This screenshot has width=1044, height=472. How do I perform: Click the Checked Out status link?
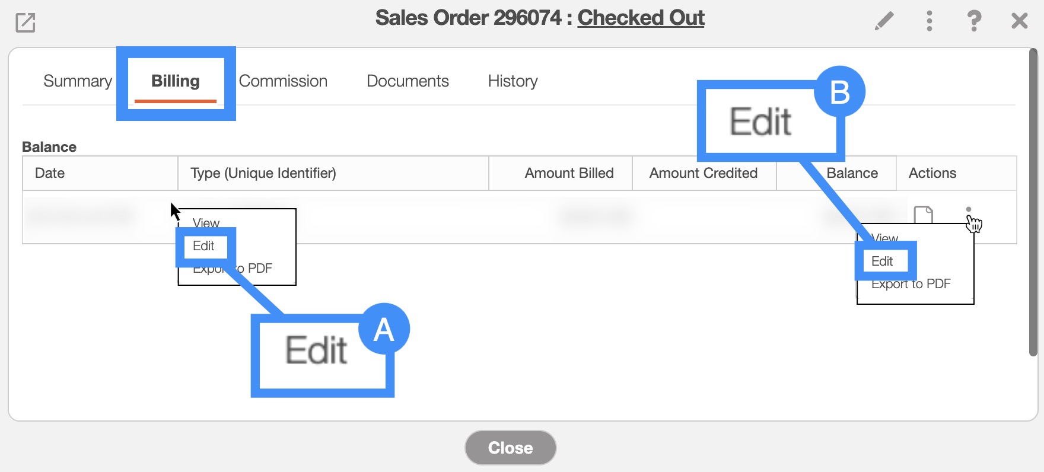(641, 18)
